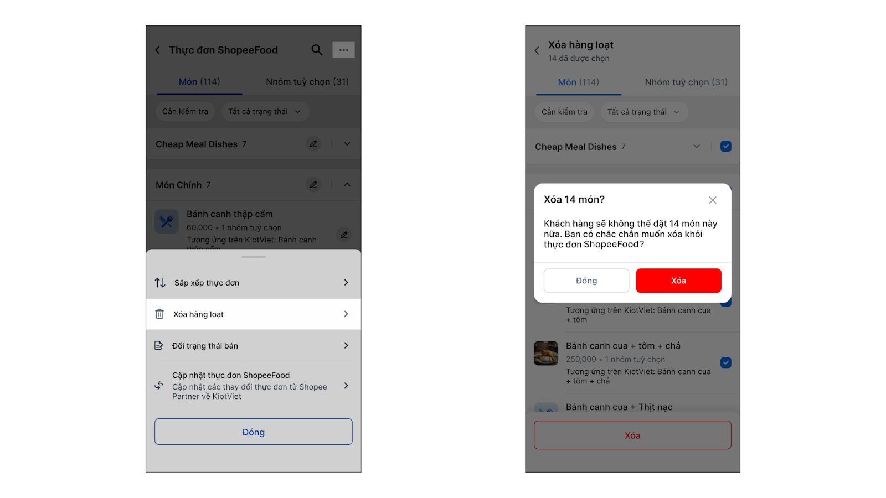Choose Sắp xếp thực đơn option
The width and height of the screenshot is (886, 498).
[x=254, y=283]
